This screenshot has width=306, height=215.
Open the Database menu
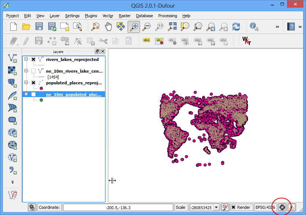(144, 16)
